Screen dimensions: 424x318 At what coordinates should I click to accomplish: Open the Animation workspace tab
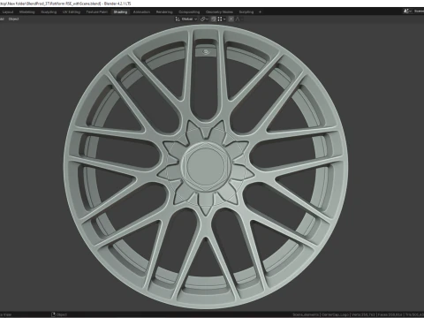click(141, 12)
